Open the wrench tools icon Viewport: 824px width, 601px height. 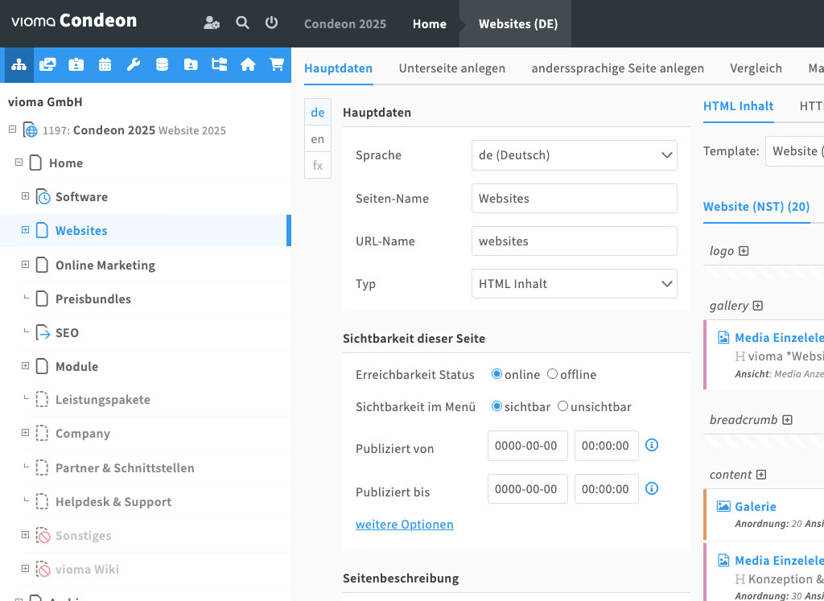click(x=134, y=65)
